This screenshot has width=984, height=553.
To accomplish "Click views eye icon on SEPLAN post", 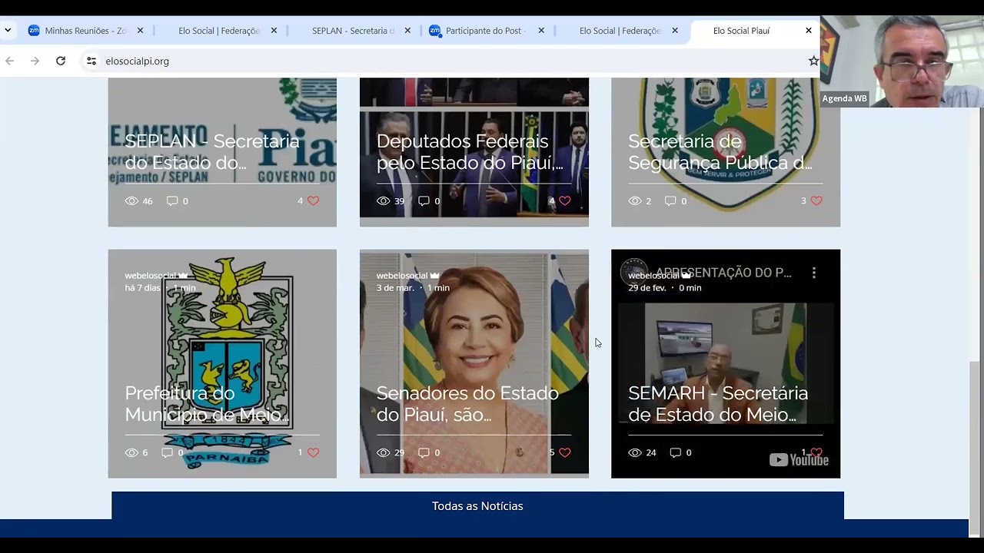I will 131,200.
